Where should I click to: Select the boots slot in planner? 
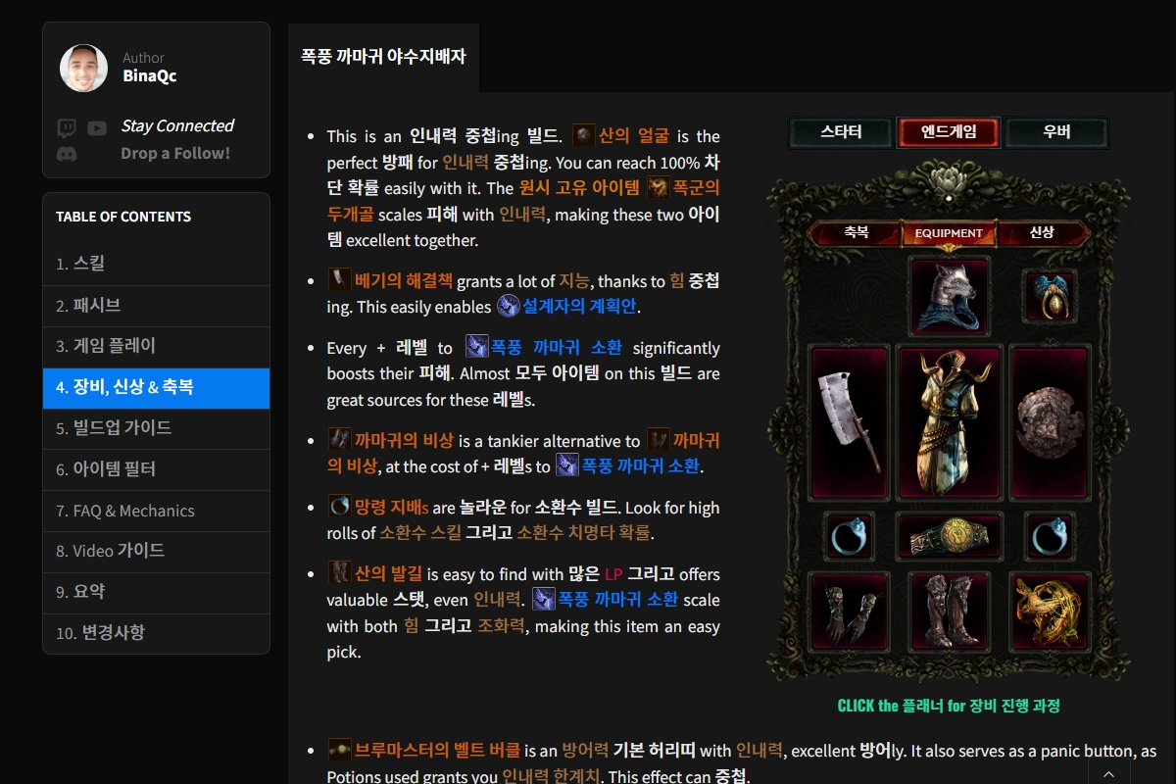point(949,612)
